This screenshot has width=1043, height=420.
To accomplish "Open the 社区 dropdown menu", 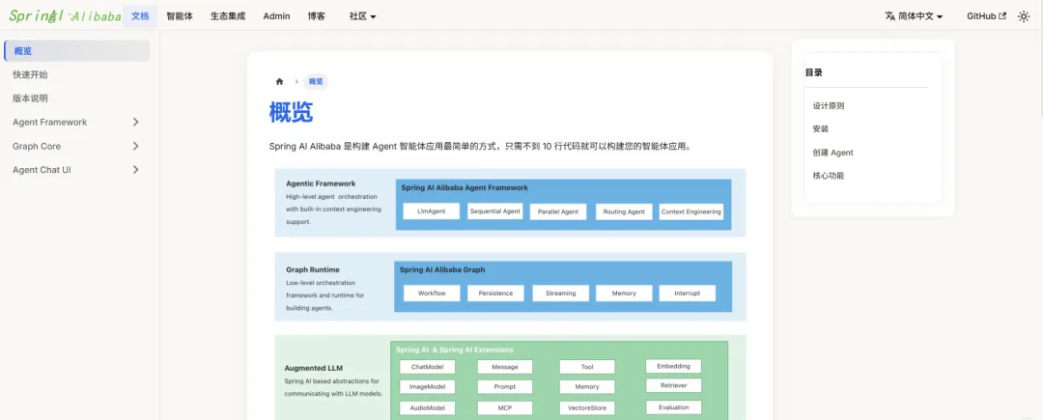I will [x=362, y=16].
